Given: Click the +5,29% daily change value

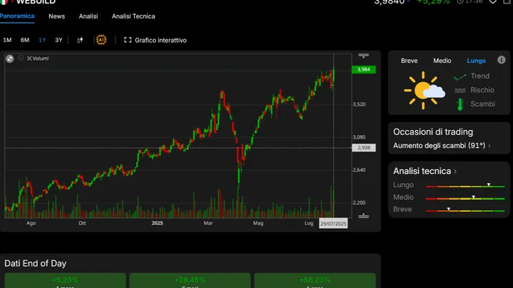Looking at the screenshot, I should click(433, 2).
